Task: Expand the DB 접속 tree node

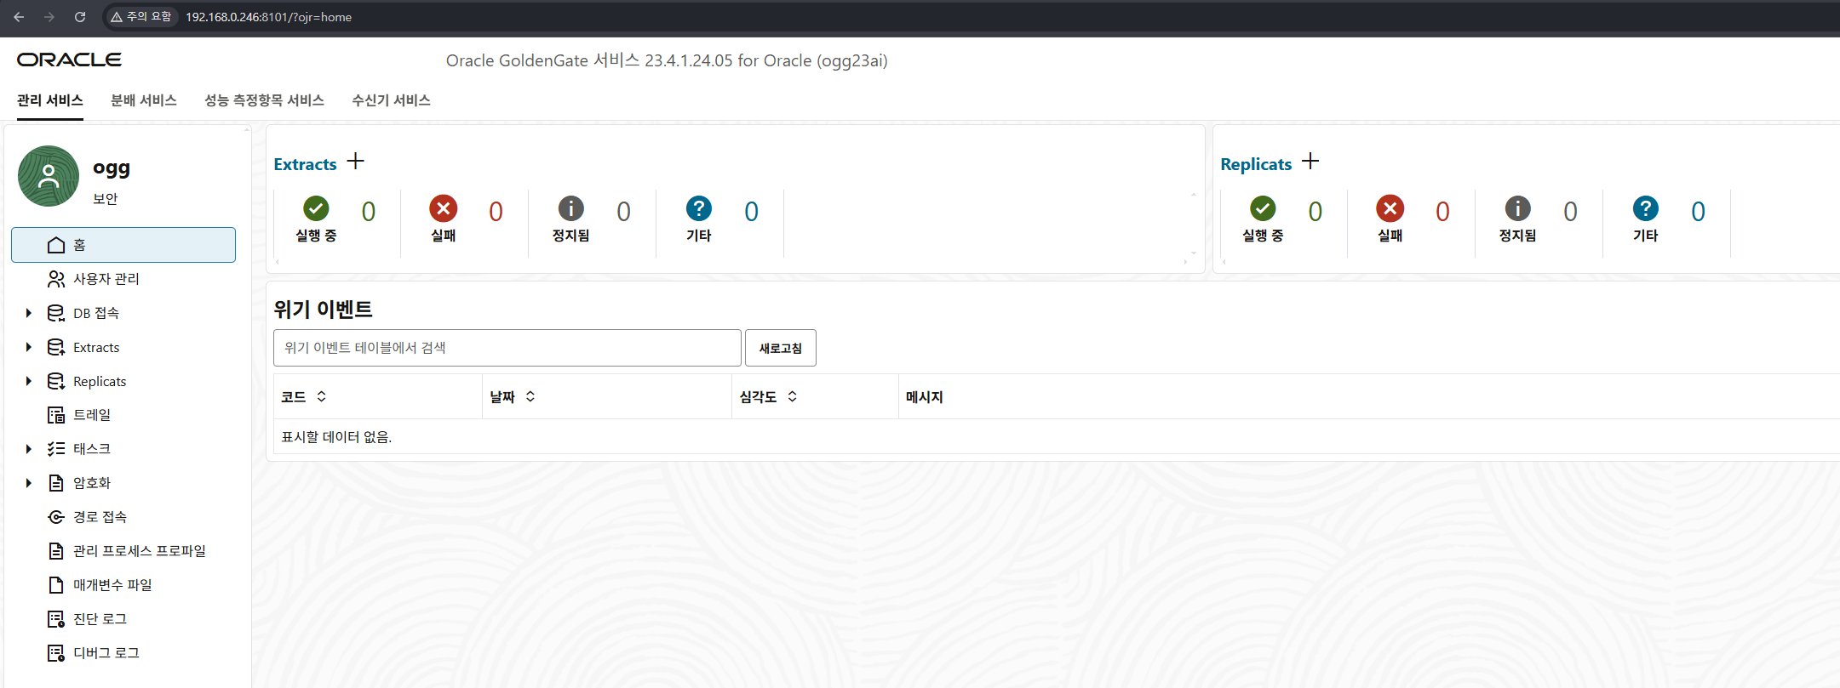Action: point(29,313)
